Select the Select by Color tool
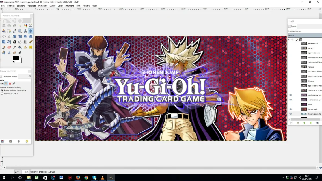The width and height of the screenshot is (322, 181). [25, 26]
